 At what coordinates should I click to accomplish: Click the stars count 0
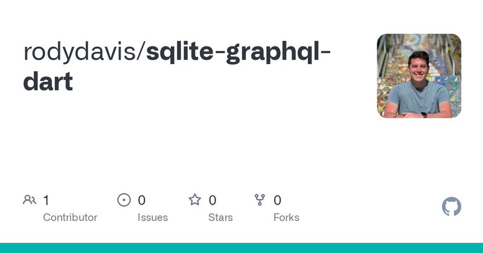click(213, 200)
